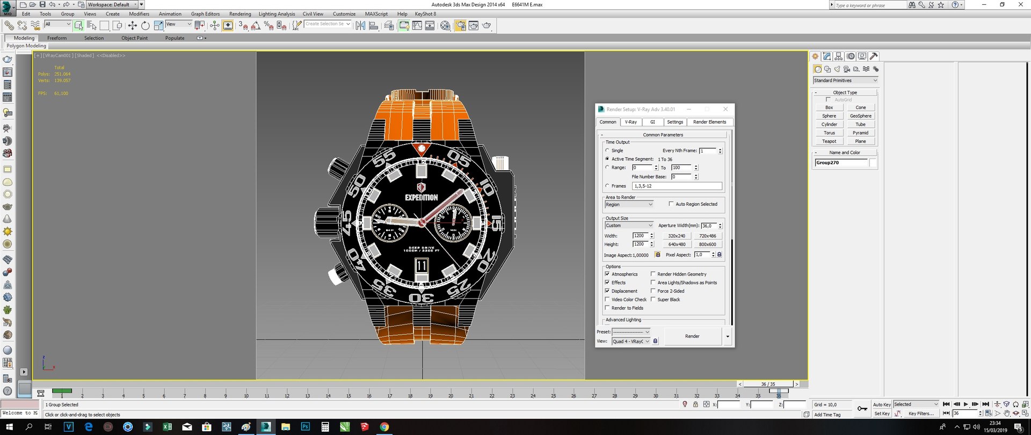
Task: Select Cameras category in Create panel
Action: [847, 69]
